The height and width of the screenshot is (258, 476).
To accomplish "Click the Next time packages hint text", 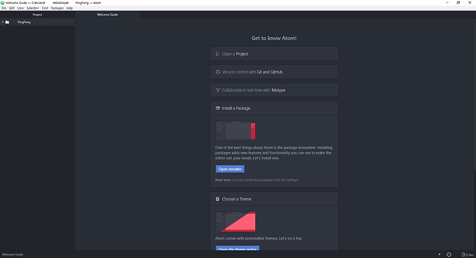I will coord(257,180).
